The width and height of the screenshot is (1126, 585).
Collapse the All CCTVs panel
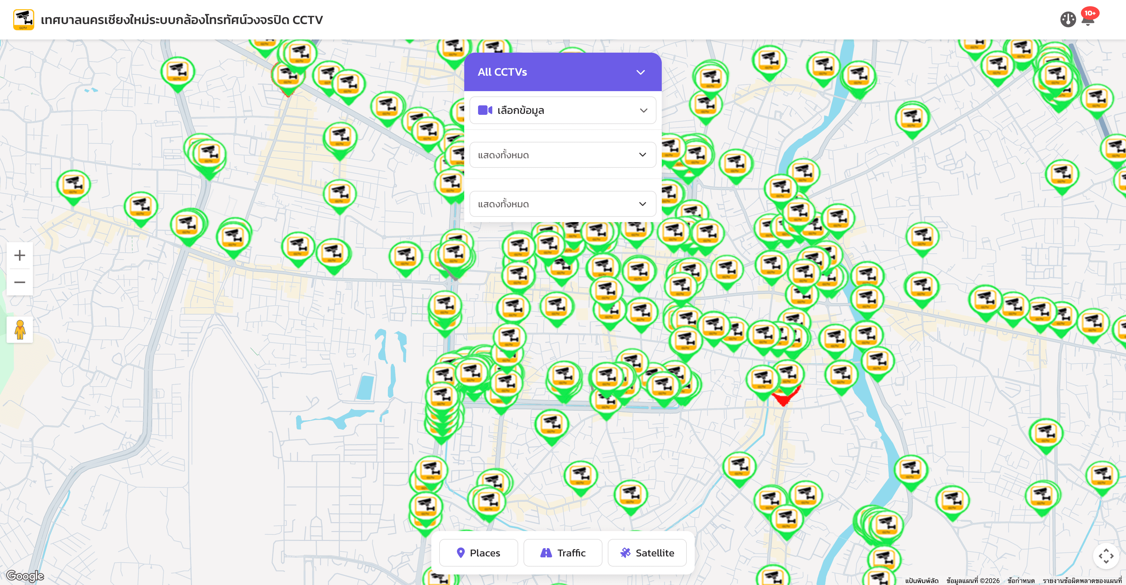click(641, 72)
